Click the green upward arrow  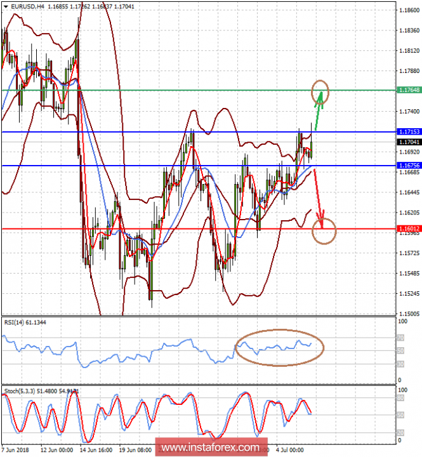(319, 110)
